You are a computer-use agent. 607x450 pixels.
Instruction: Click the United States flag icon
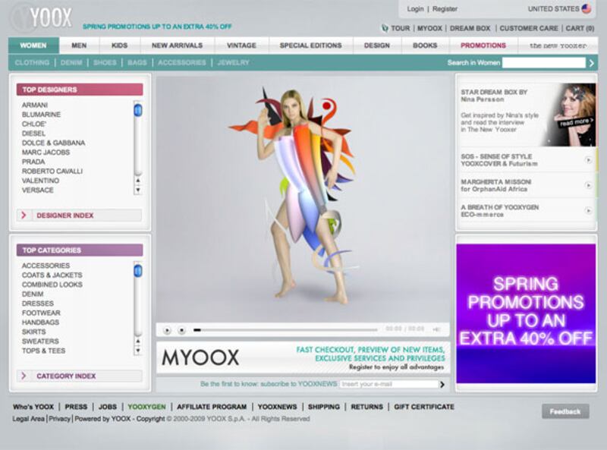[x=587, y=9]
